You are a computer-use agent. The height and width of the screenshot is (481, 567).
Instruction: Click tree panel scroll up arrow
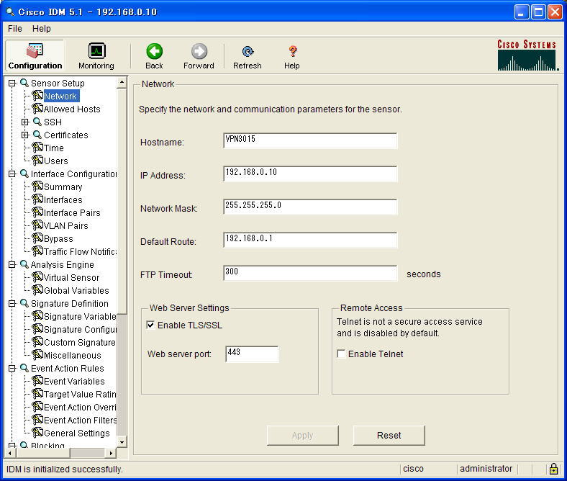(x=122, y=83)
